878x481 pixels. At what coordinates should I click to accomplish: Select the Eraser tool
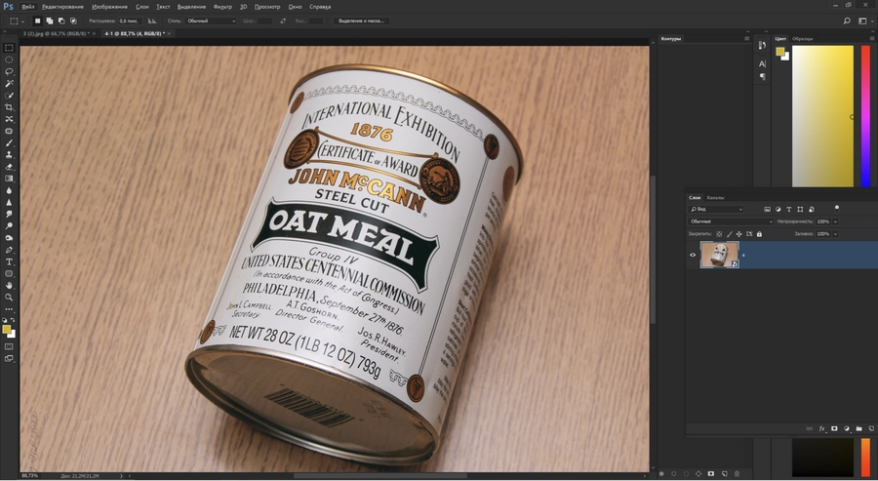[9, 167]
